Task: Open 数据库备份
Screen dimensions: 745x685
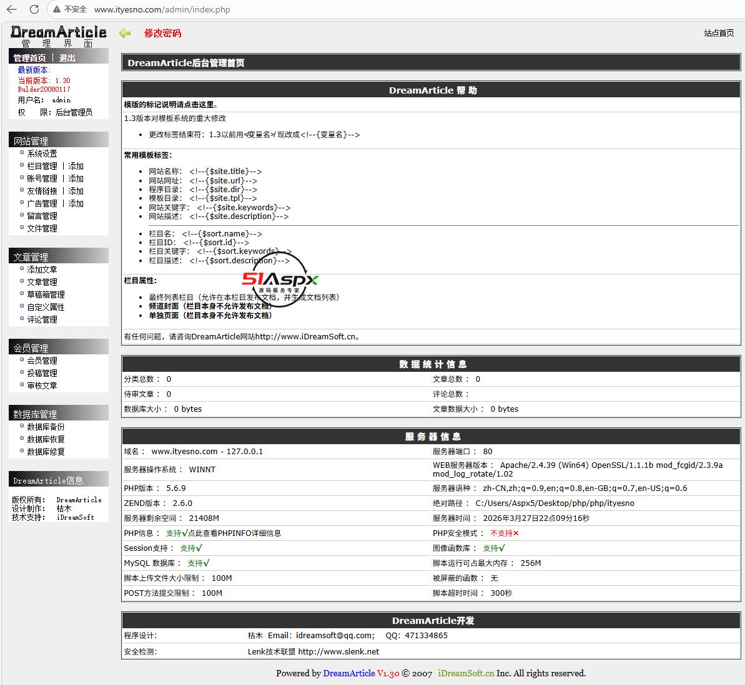Action: [x=46, y=427]
